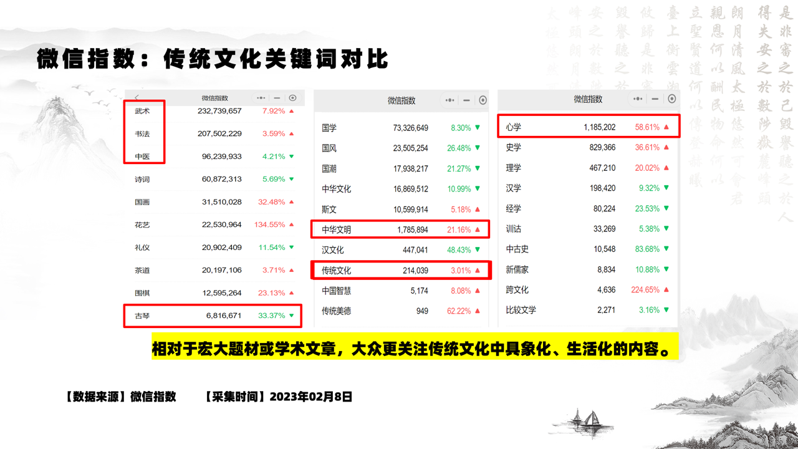The height and width of the screenshot is (449, 798).
Task: Click the 中华文化 keyword
Action: point(337,189)
